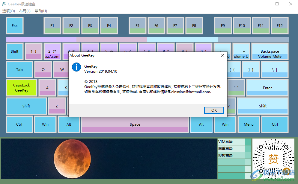Click the F10 key
298x184 pixels.
(242, 26)
